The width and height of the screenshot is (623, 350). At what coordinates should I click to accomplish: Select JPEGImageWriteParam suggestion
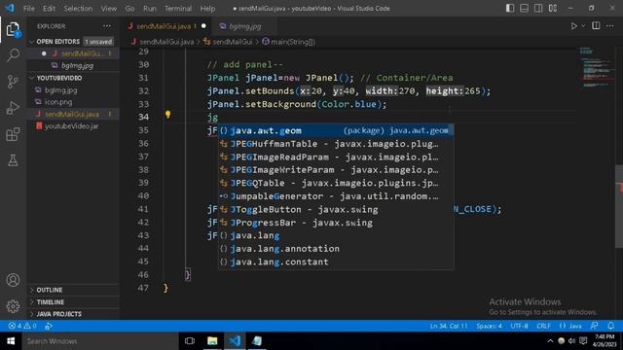pos(336,170)
